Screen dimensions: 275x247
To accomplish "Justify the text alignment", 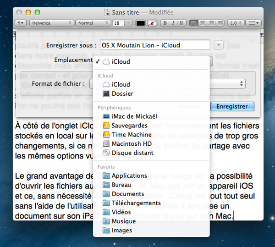I will (220, 23).
